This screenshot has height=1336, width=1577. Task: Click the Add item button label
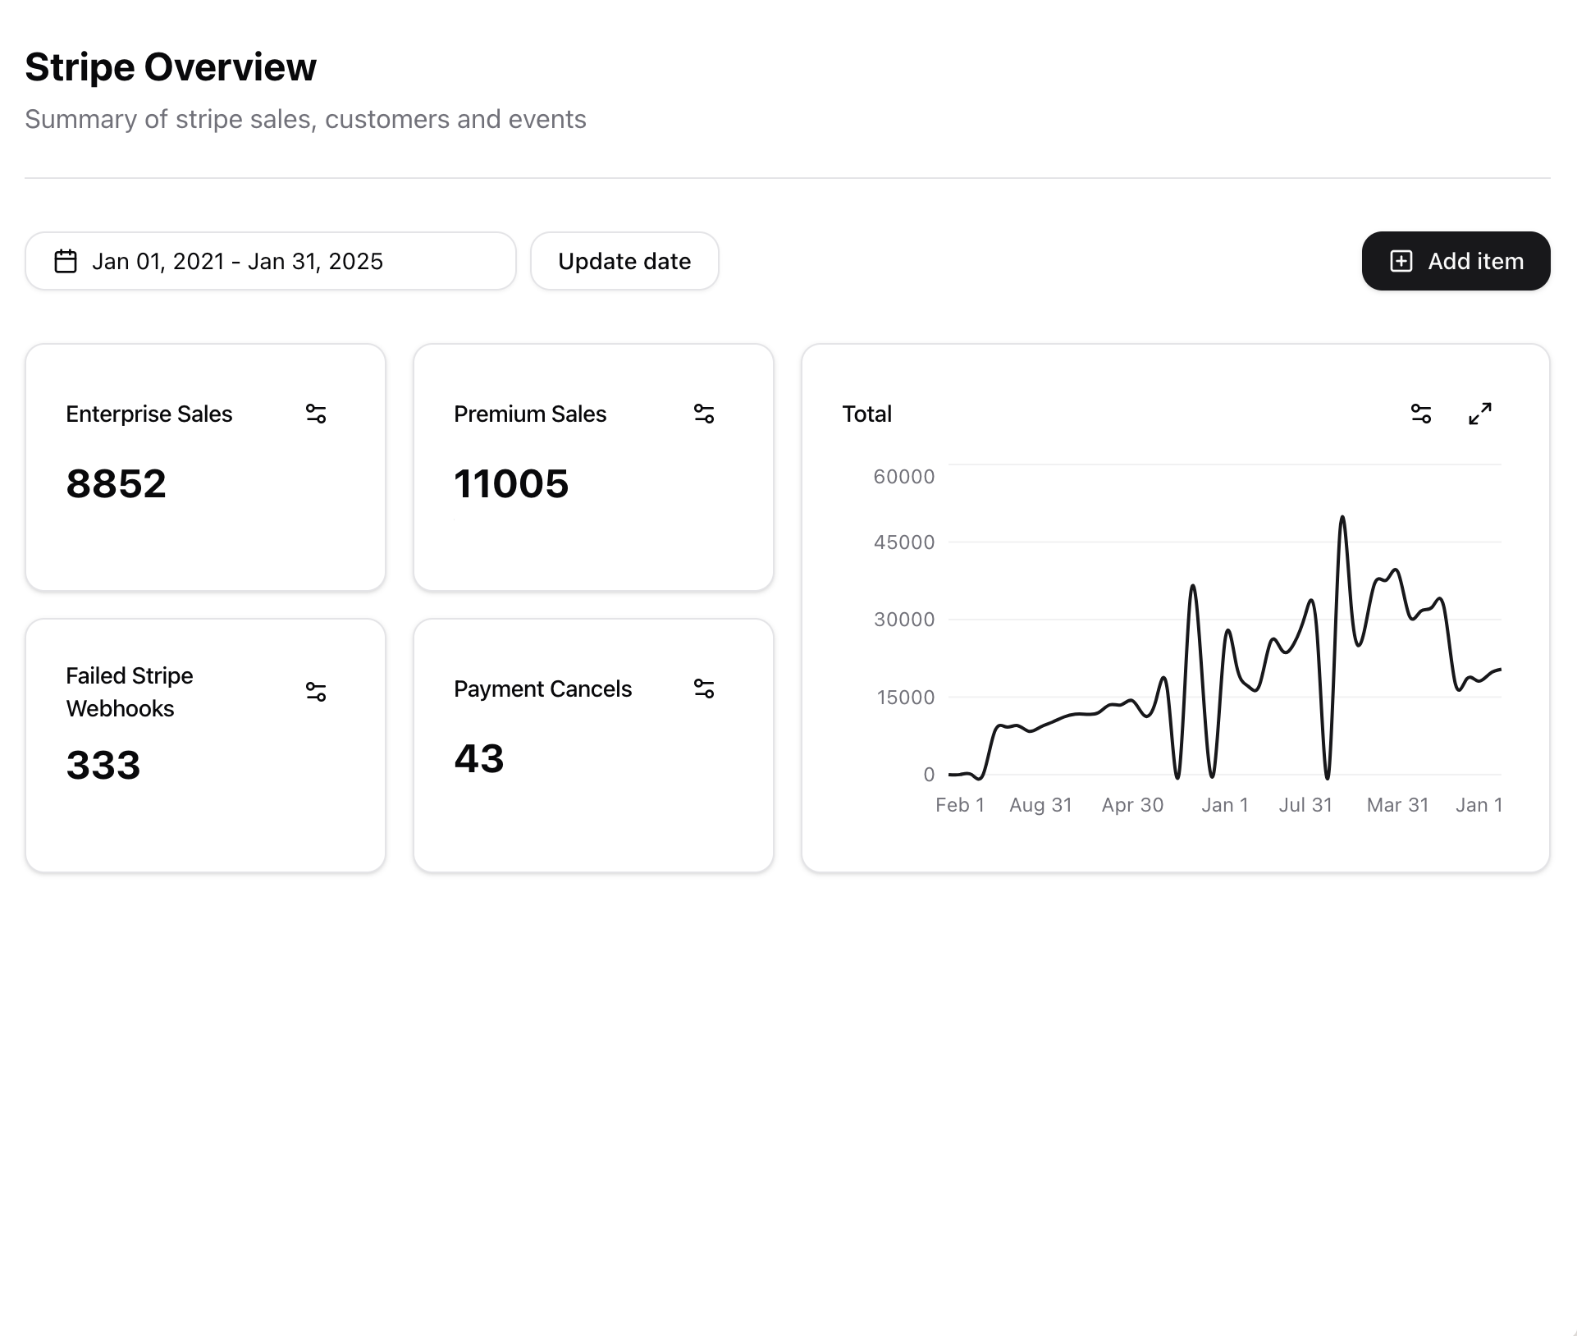1475,261
